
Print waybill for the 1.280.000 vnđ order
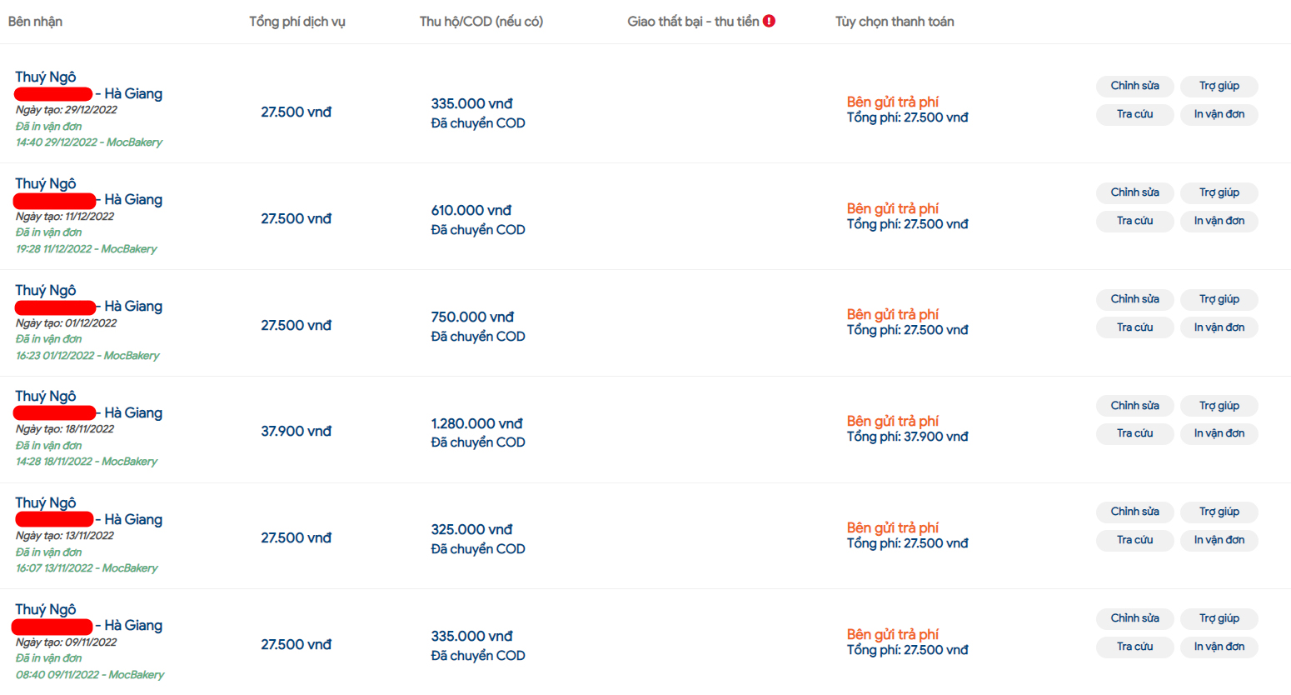[x=1219, y=433]
